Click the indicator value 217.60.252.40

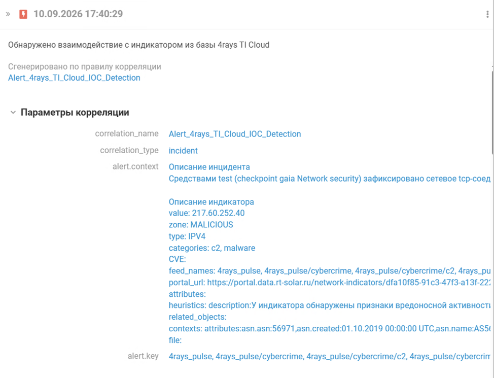(x=218, y=213)
